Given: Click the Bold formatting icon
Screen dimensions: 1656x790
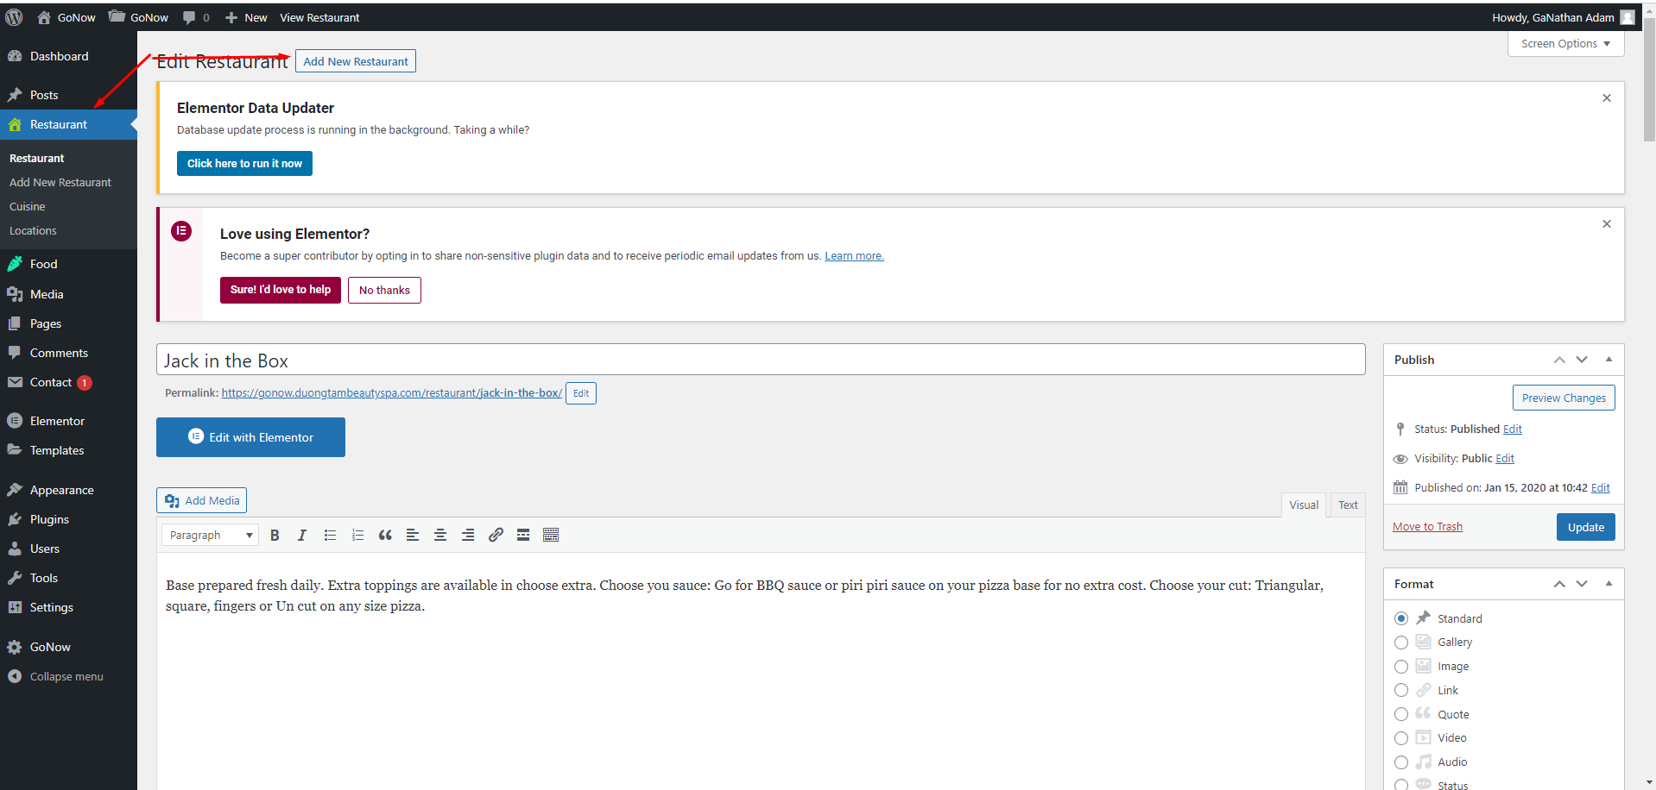Looking at the screenshot, I should point(275,536).
